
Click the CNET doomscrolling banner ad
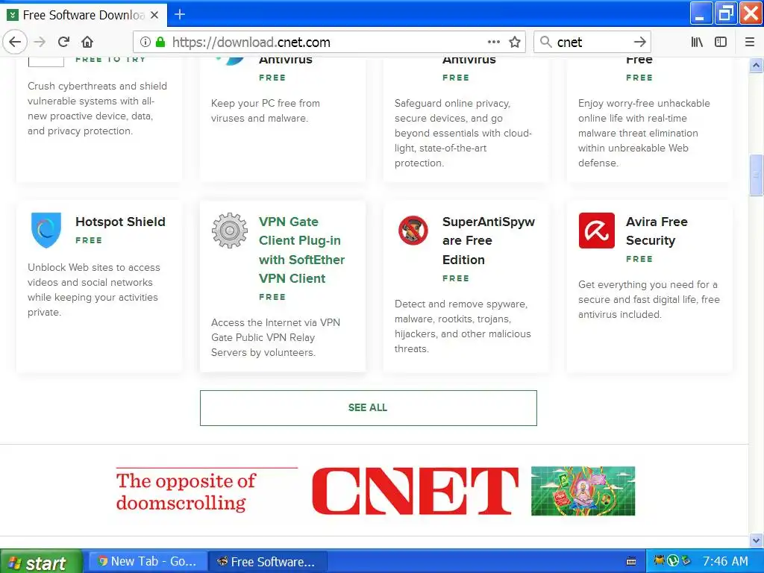(375, 491)
